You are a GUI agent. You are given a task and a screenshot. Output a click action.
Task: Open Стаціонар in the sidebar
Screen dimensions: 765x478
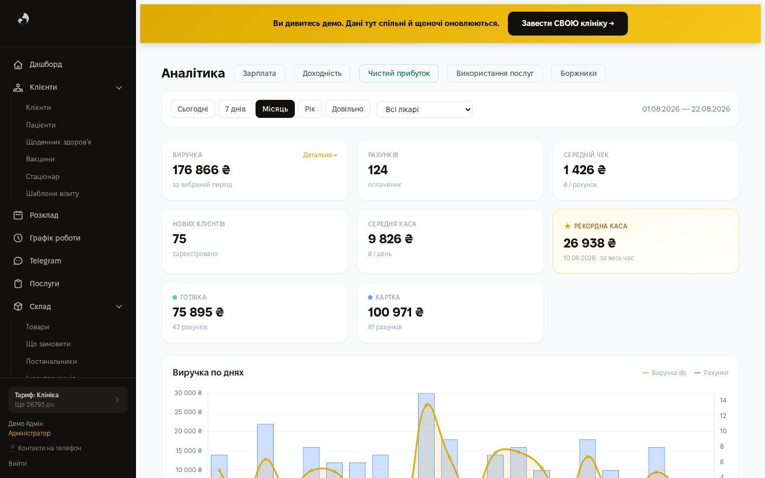point(42,176)
